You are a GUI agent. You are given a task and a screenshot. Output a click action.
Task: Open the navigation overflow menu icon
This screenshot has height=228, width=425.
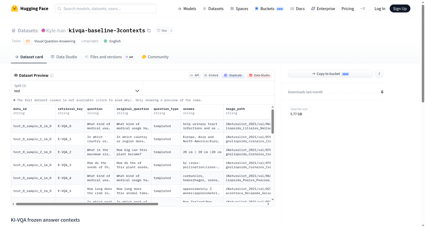tap(363, 8)
